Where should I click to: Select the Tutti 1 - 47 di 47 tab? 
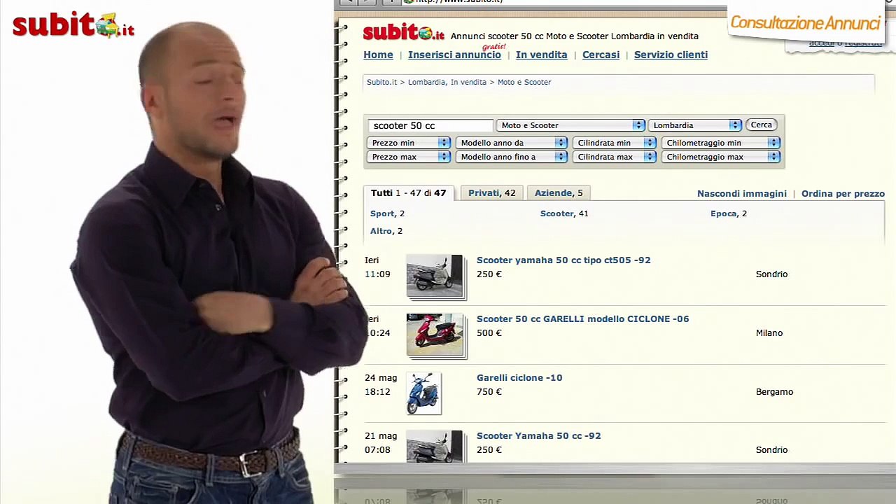tap(408, 193)
